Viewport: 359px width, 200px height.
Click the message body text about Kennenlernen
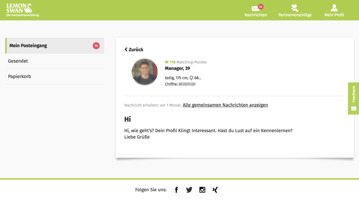pos(208,131)
